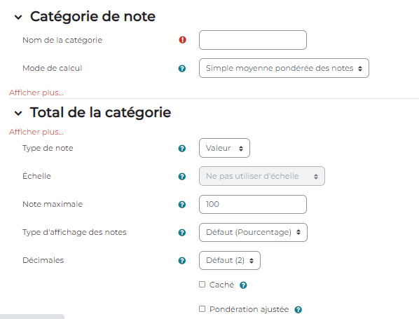Open help icon for Note maximale
This screenshot has height=319, width=419.
click(x=182, y=205)
